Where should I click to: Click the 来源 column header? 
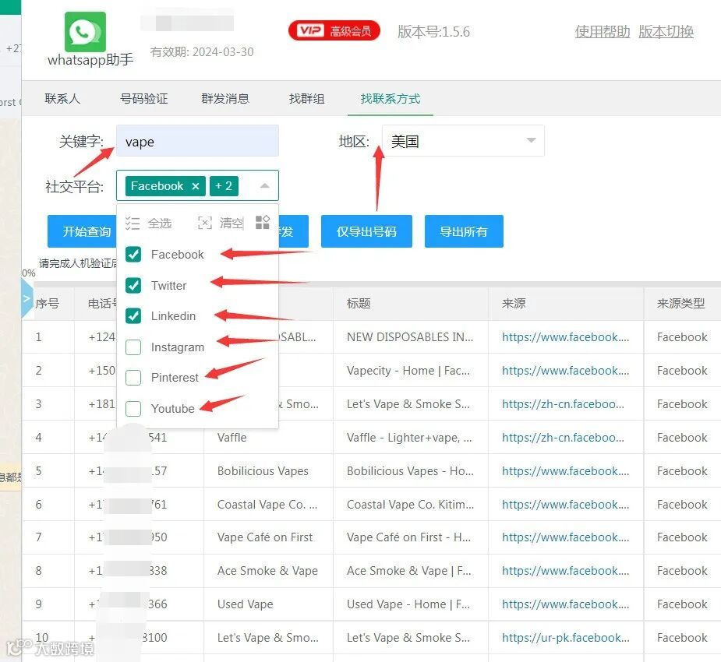[x=514, y=303]
